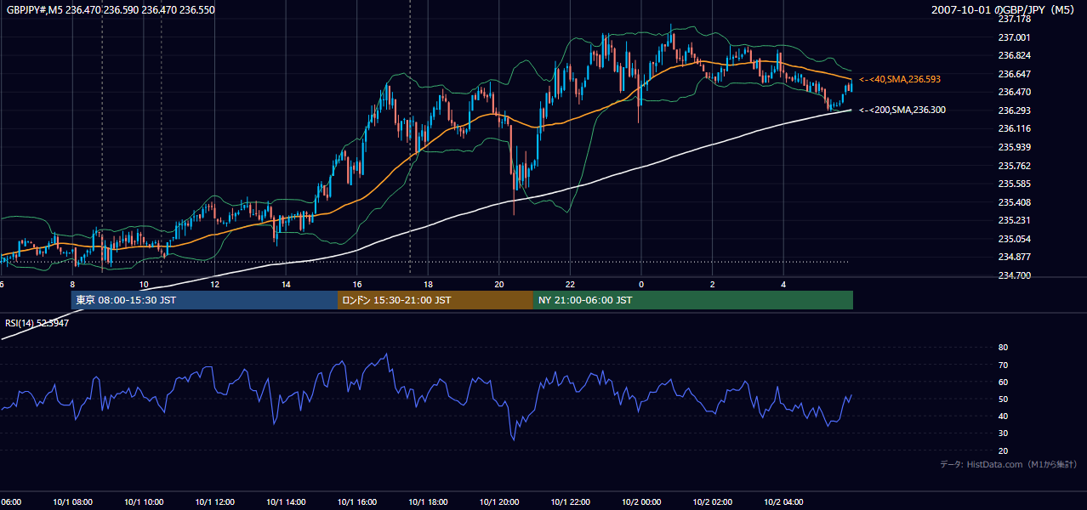
Task: Click price axis value 235.762
Action: pyautogui.click(x=1014, y=166)
